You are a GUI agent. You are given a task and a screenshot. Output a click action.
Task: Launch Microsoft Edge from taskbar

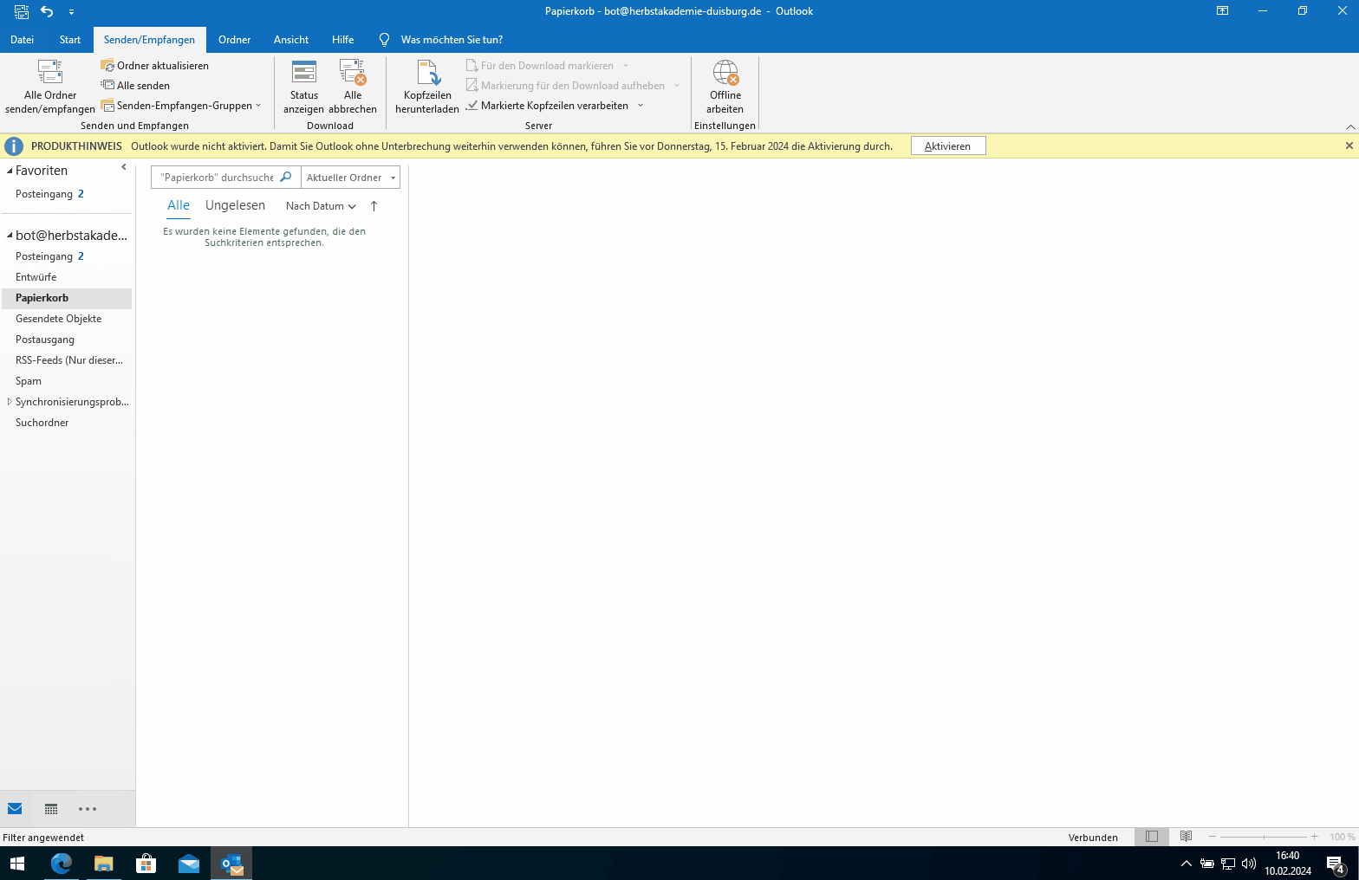[62, 864]
